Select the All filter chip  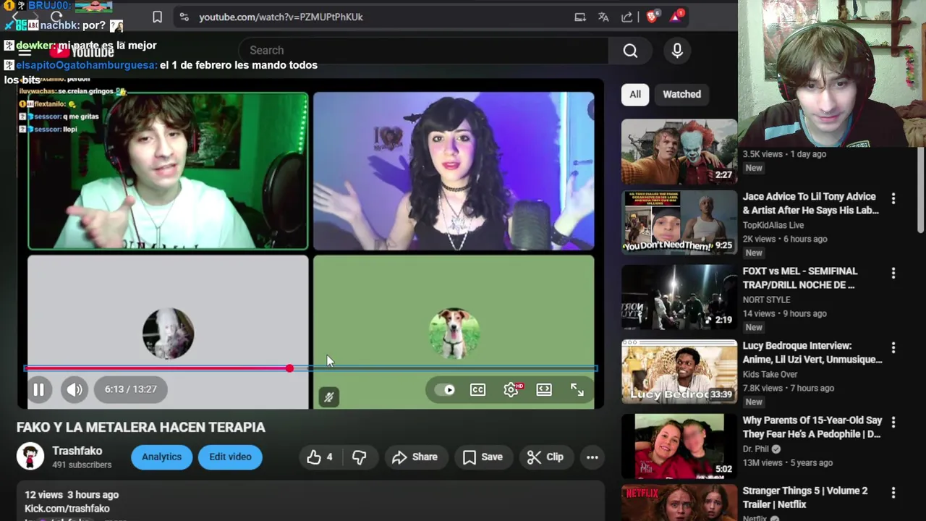click(x=635, y=94)
